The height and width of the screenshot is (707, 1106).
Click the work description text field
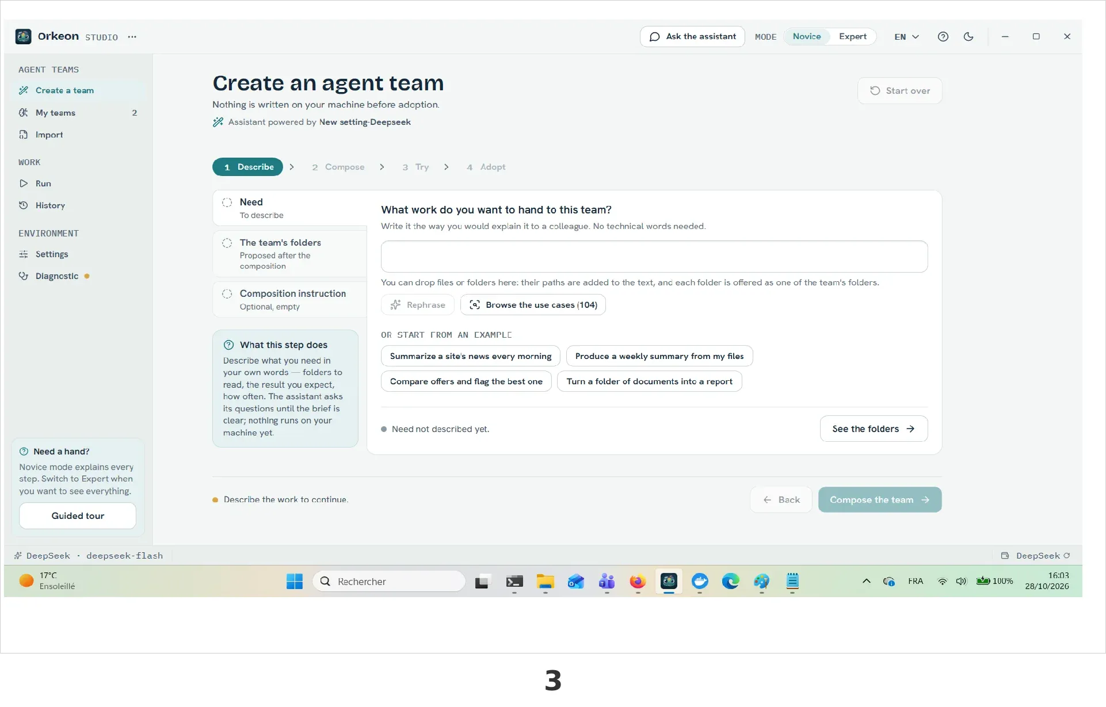pos(654,257)
